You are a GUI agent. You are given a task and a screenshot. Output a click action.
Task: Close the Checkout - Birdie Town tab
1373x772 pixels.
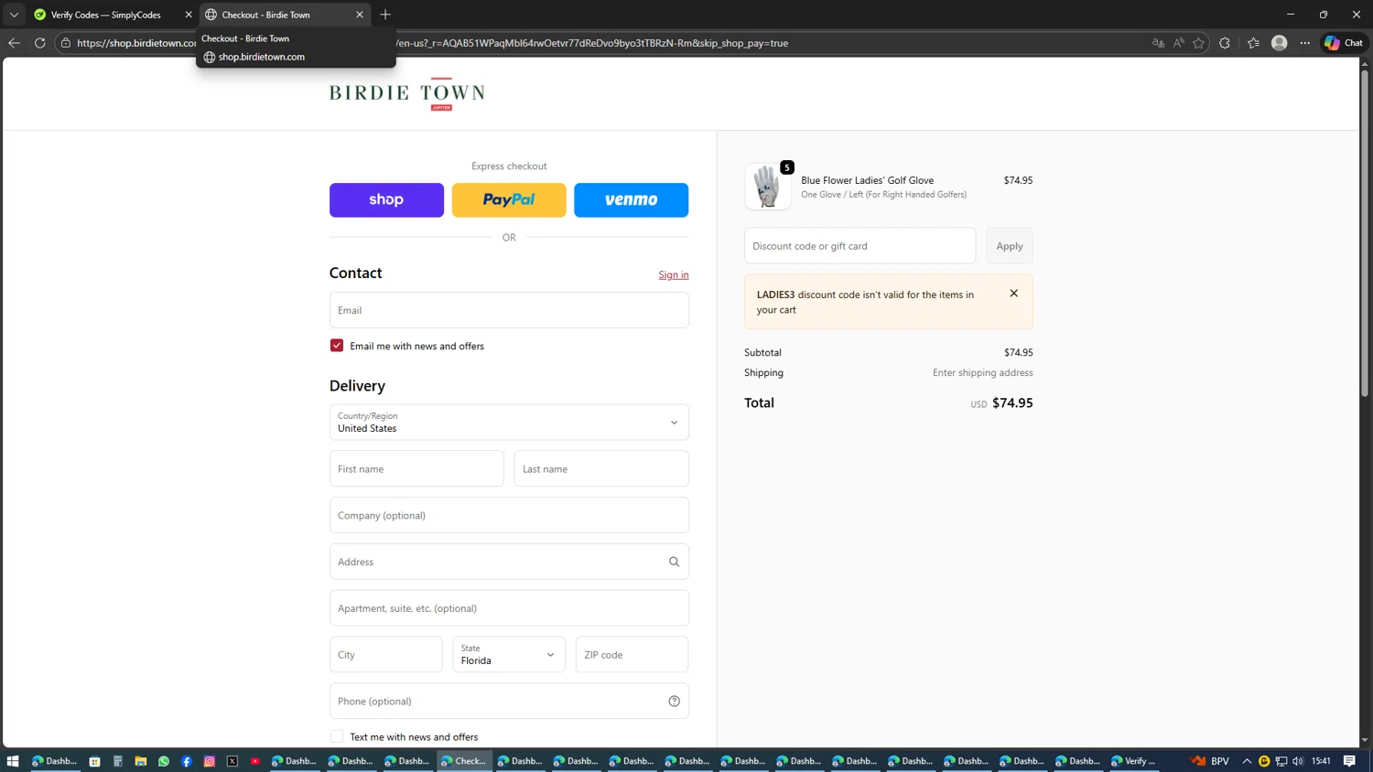(360, 15)
